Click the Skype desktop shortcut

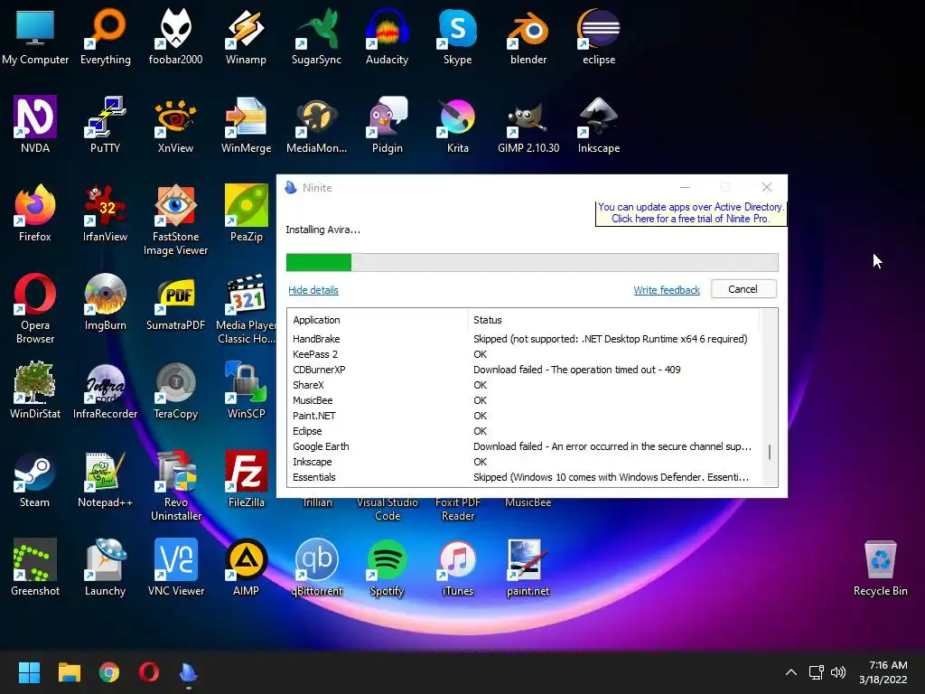coord(458,35)
